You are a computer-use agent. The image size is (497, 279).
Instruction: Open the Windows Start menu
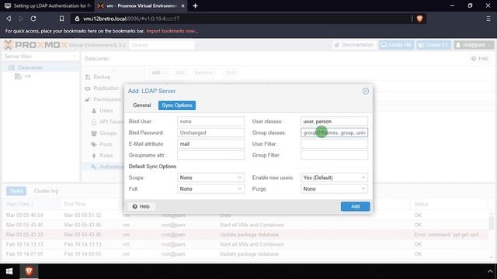[9, 271]
